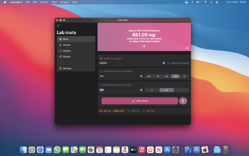
Task: Click the Desired molarity of solution label
Action: [118, 71]
